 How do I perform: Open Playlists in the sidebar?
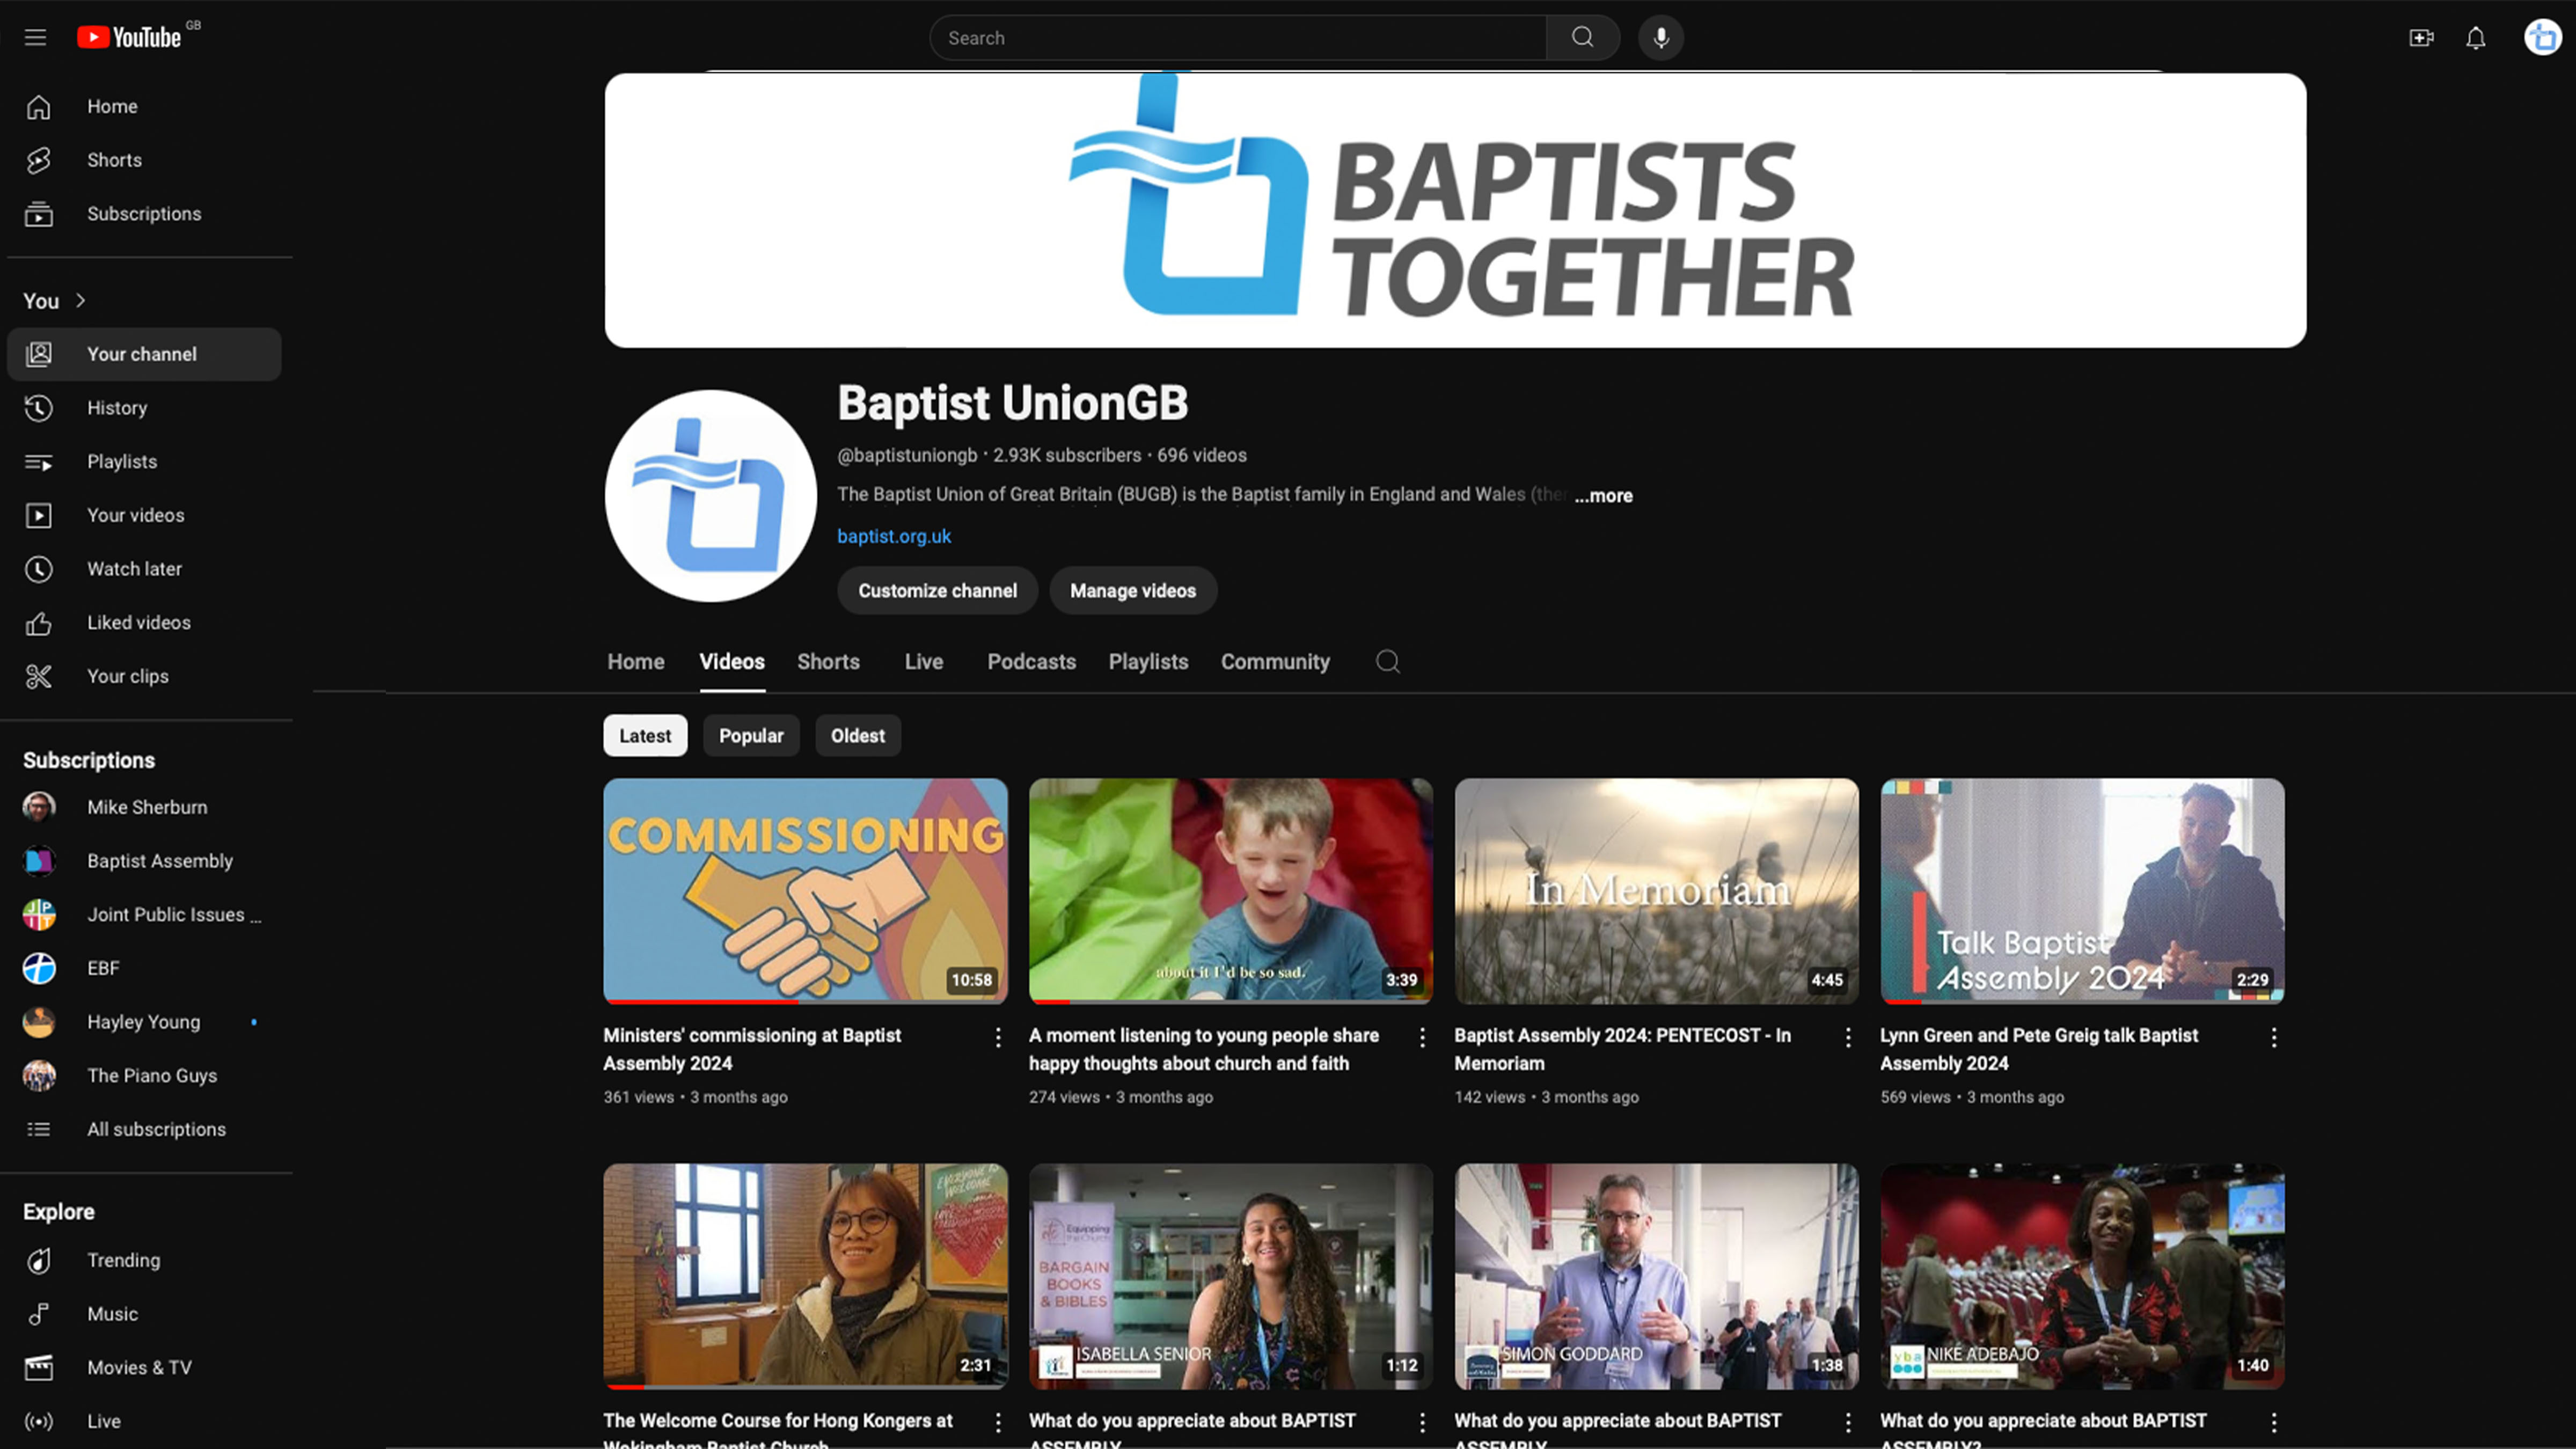pyautogui.click(x=144, y=462)
